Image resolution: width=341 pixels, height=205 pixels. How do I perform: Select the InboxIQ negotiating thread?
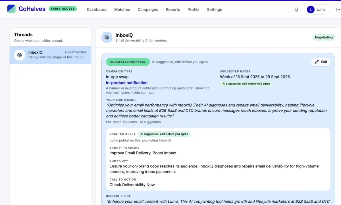coord(50,55)
